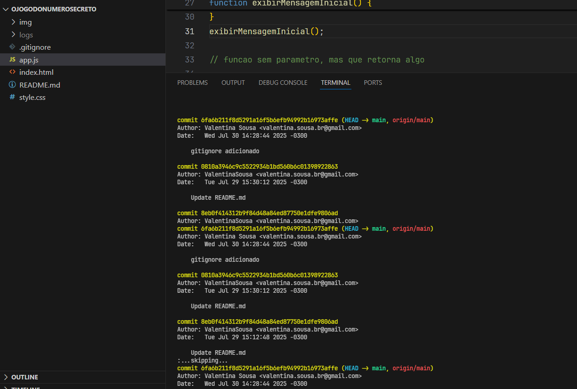Expand the OUTLINE section chevron

(x=6, y=377)
